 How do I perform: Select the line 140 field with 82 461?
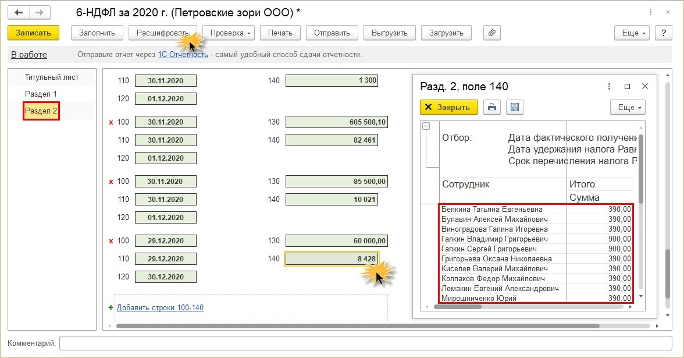pos(332,140)
